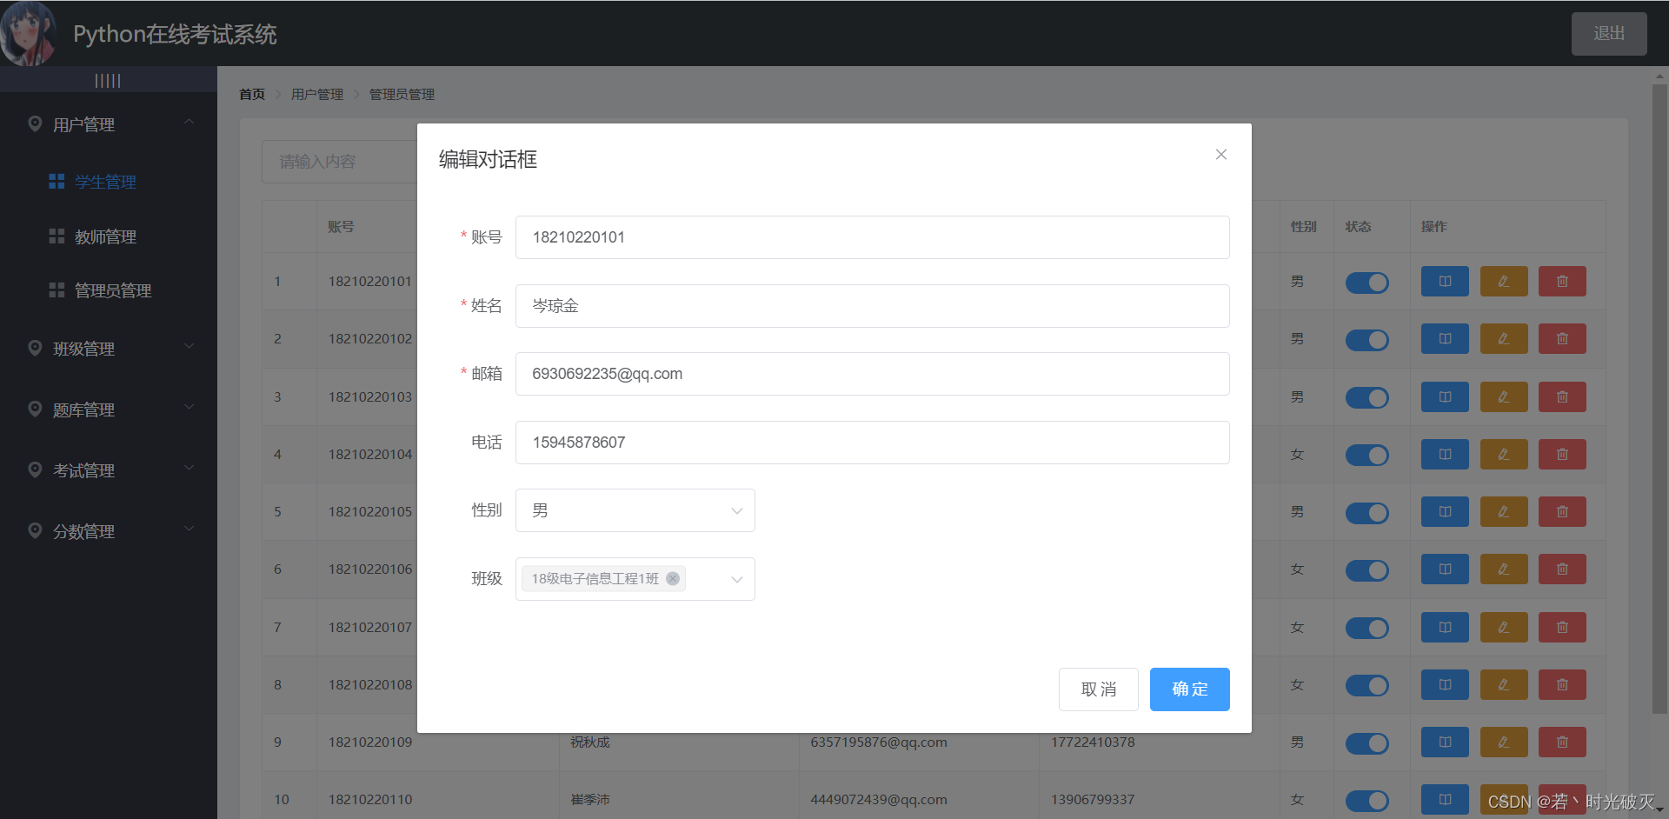Click the 退出 logout button
This screenshot has width=1669, height=819.
point(1609,33)
